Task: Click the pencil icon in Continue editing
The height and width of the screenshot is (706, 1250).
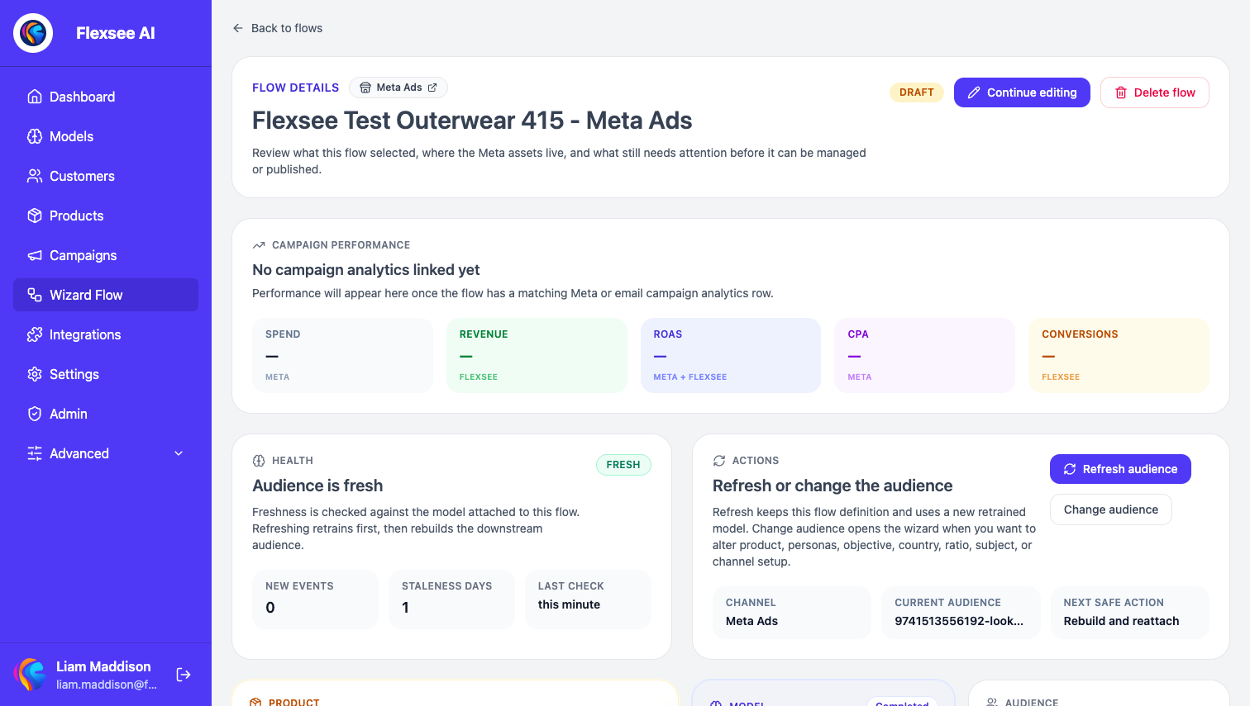Action: point(974,92)
